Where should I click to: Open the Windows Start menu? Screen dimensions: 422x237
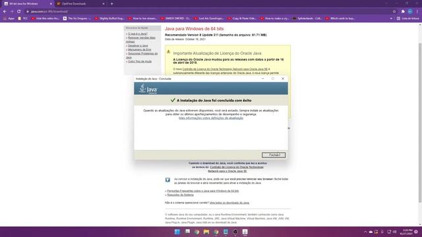click(177, 232)
